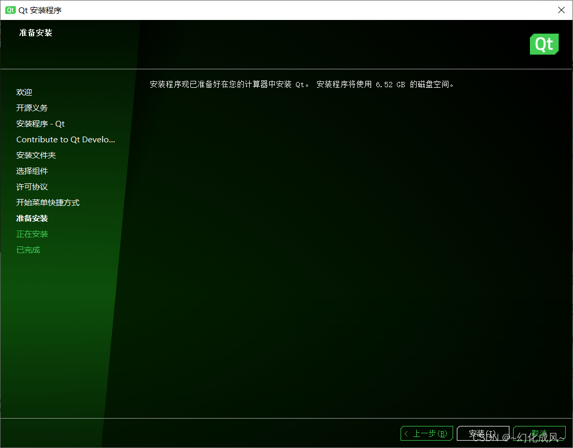
Task: Click the 安装 (Install) button
Action: tap(483, 433)
